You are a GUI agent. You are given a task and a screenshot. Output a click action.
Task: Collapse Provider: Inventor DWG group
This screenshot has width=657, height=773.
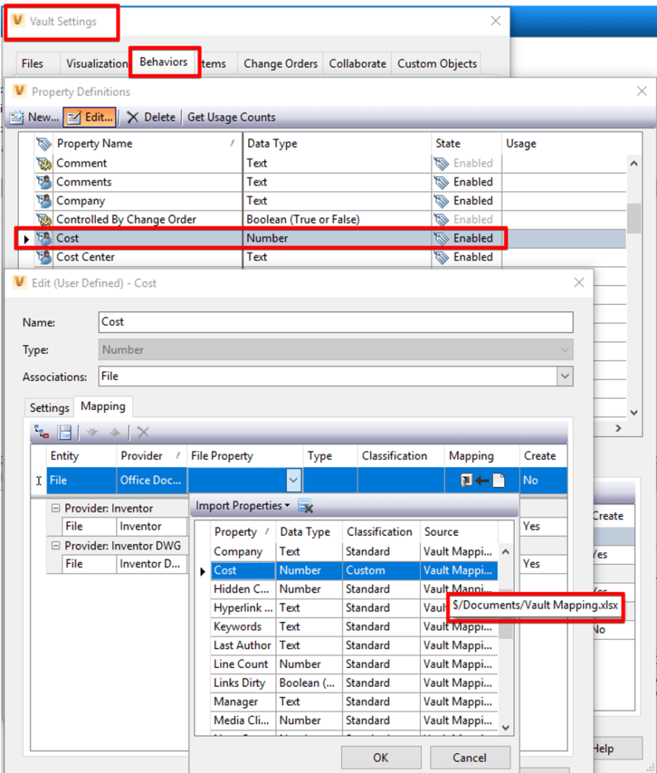(x=56, y=545)
